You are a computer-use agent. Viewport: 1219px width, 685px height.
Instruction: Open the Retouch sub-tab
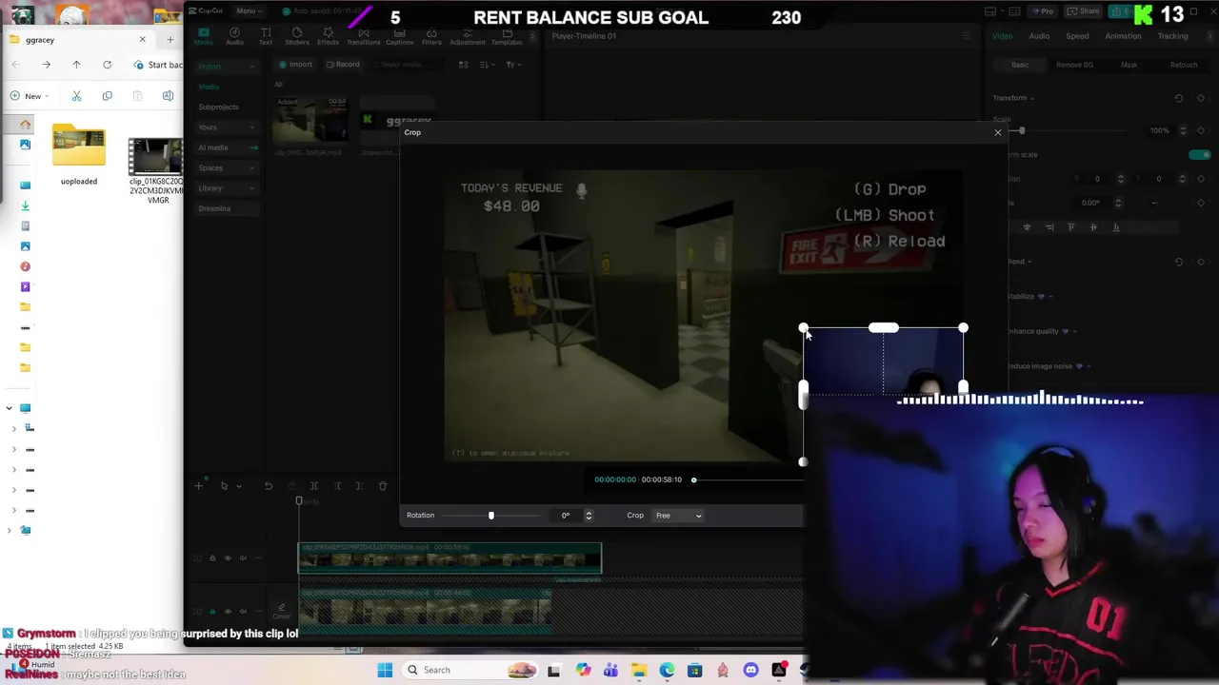(1184, 65)
